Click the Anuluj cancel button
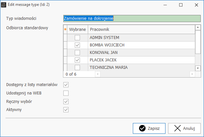The height and width of the screenshot is (137, 204). click(x=184, y=128)
